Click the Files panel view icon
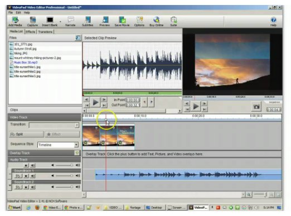 point(78,38)
